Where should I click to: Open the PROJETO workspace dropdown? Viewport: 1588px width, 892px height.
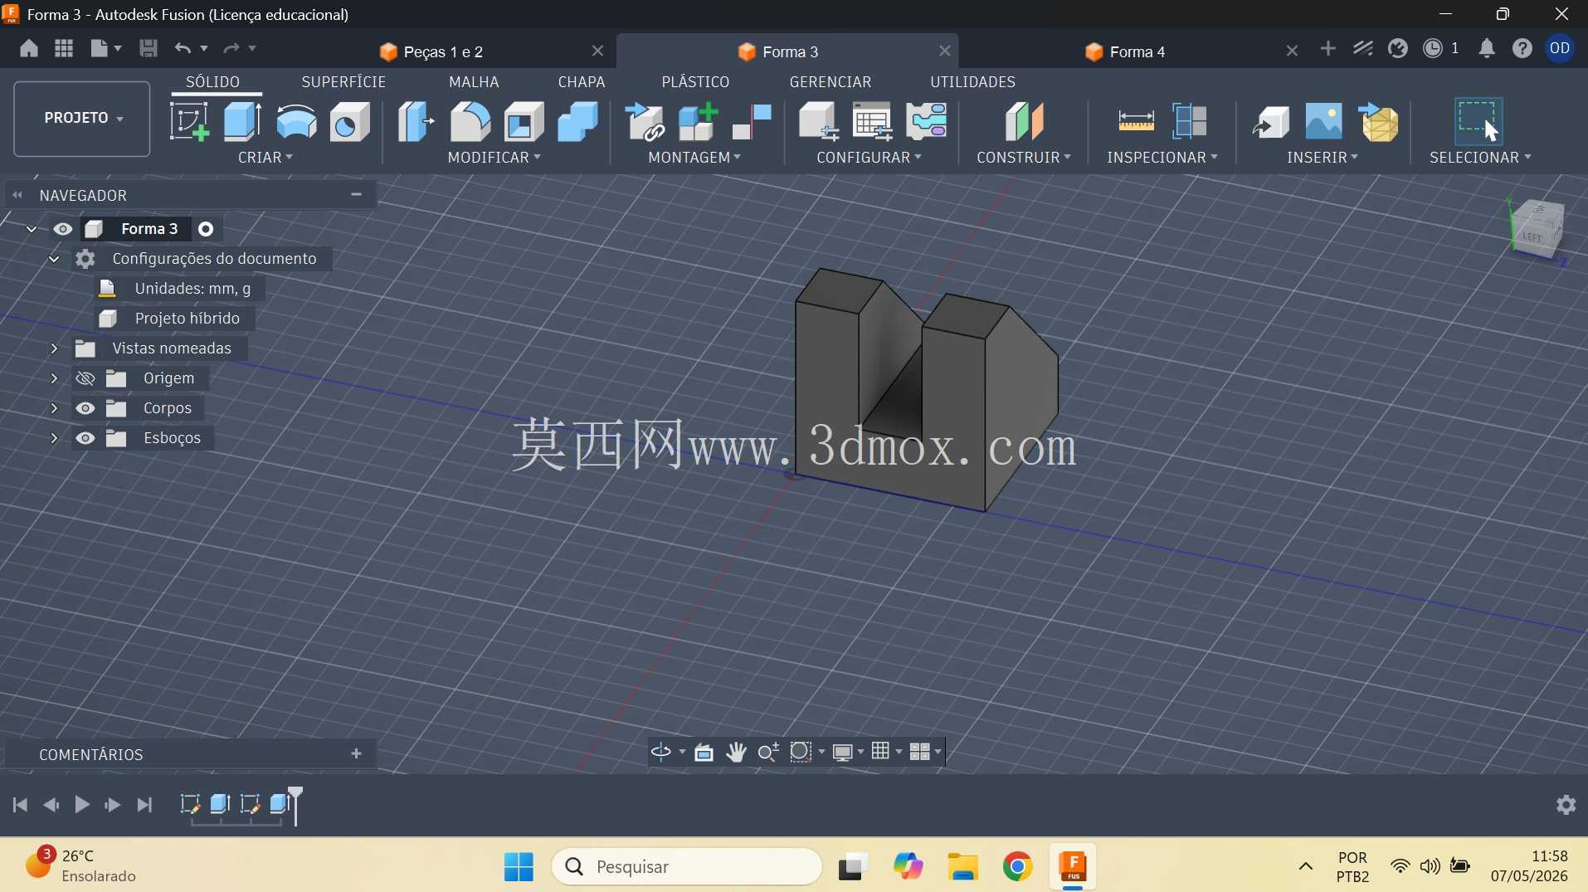pyautogui.click(x=82, y=119)
